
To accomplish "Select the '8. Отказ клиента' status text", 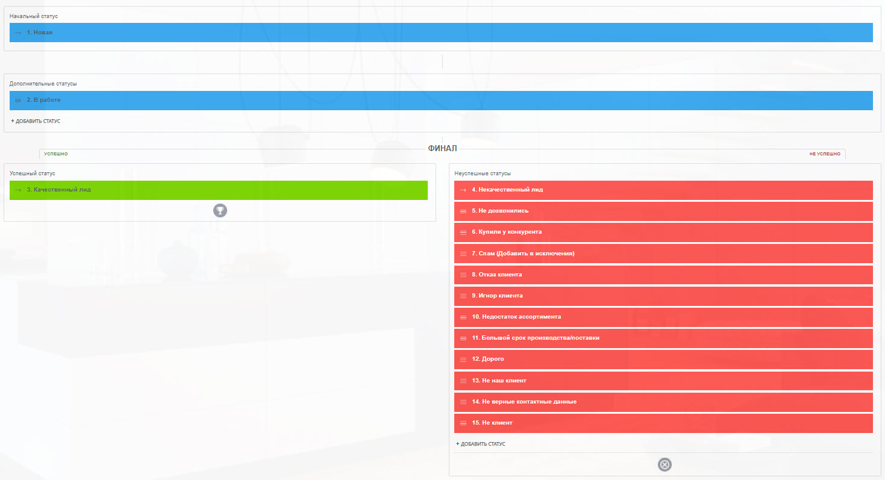I will tap(497, 275).
